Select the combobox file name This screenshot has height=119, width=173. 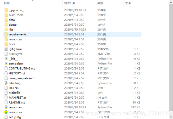pos(16,64)
